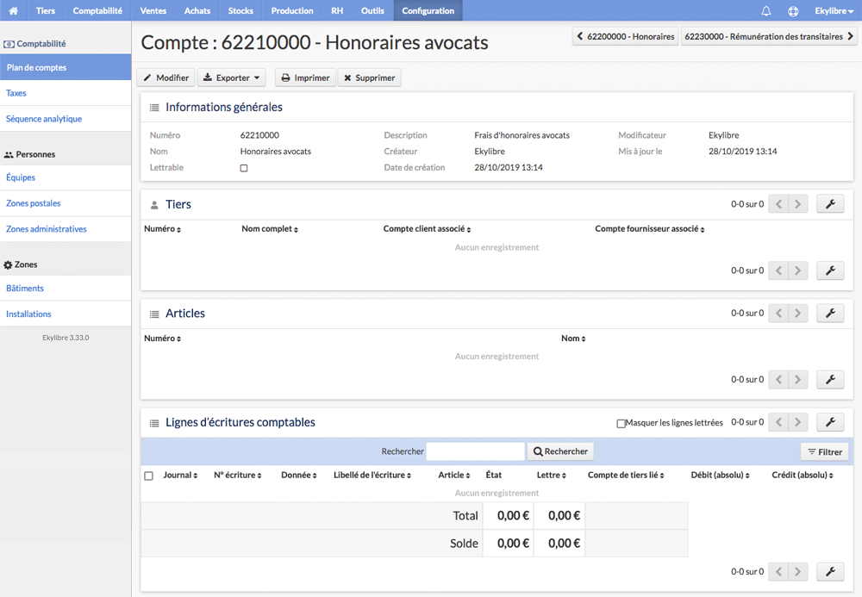Open the Achats menu
Viewport: 862px width, 597px height.
coord(197,10)
